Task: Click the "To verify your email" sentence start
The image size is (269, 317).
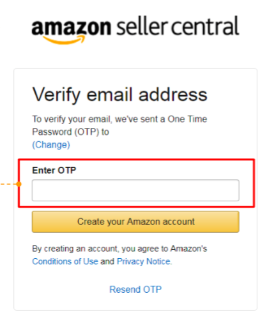Action: coord(72,120)
